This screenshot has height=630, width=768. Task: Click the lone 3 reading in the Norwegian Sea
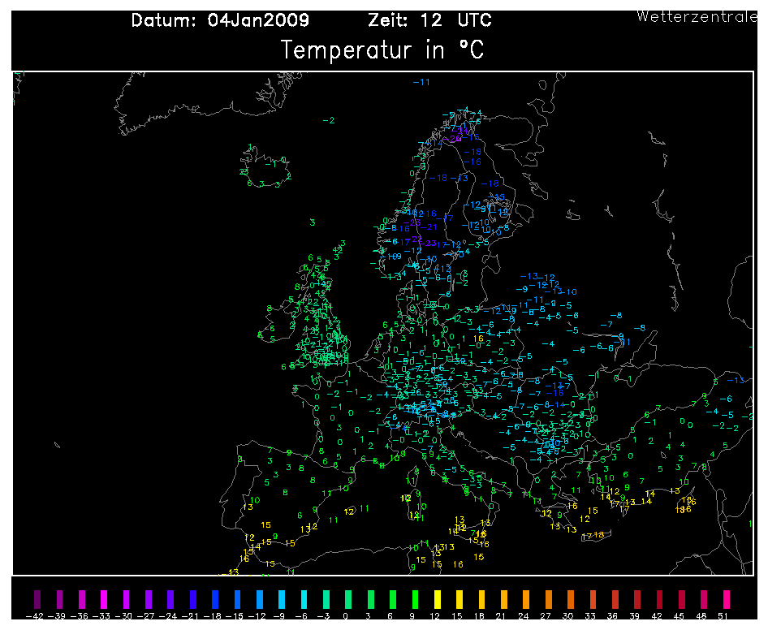tap(313, 222)
